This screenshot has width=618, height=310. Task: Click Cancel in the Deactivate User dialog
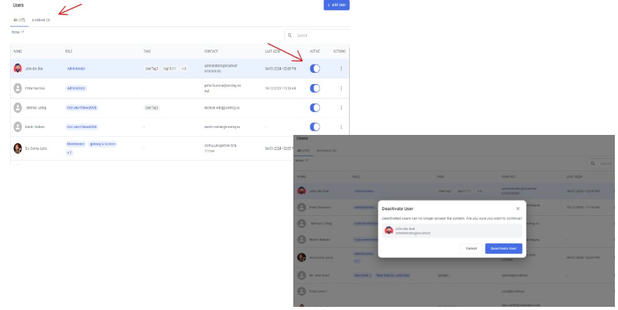(472, 249)
